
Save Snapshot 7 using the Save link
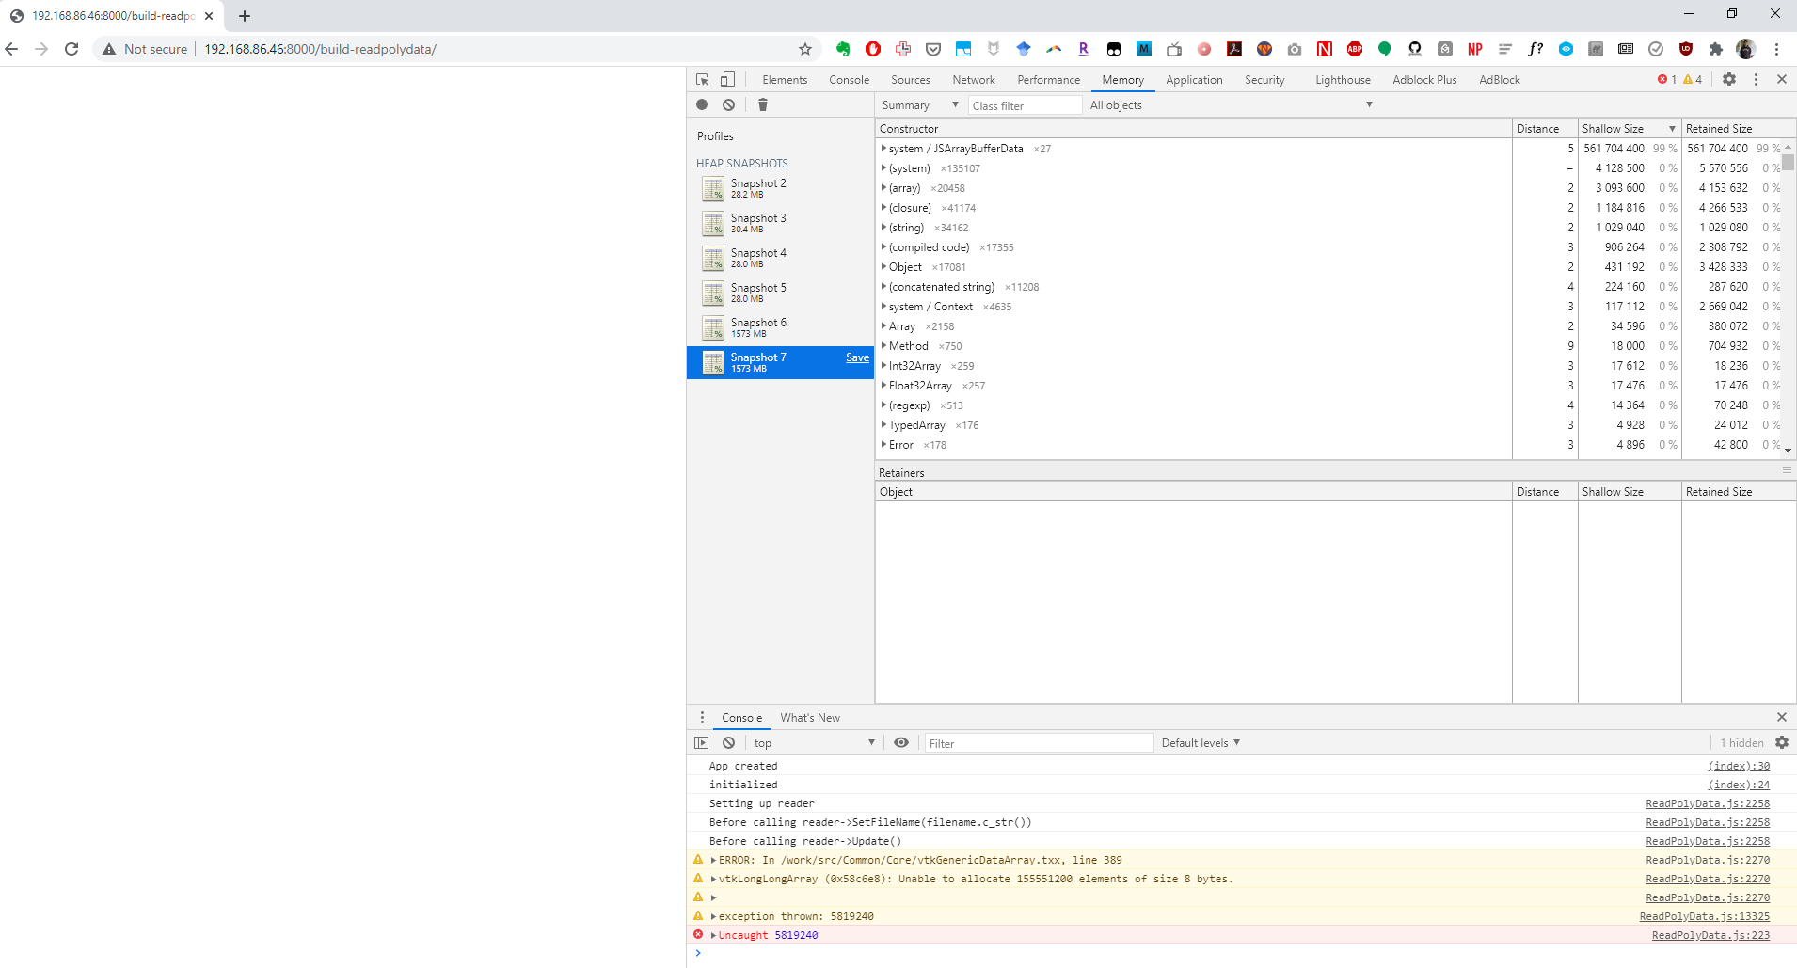click(856, 358)
